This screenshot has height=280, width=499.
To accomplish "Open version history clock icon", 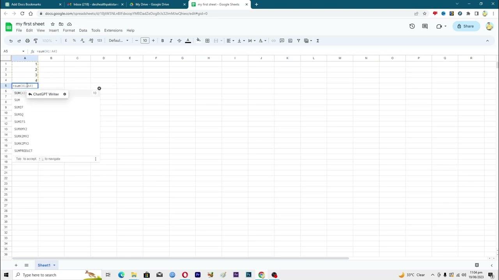I will [412, 26].
